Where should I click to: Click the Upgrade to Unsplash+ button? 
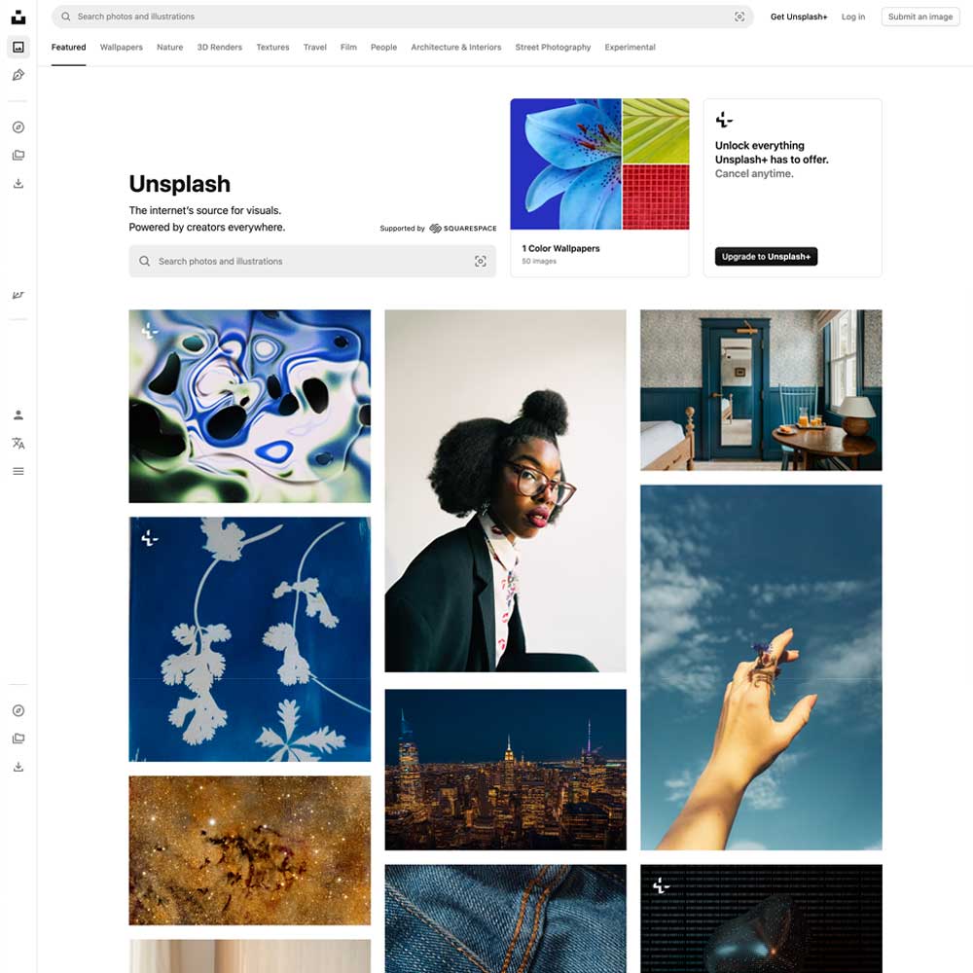click(766, 256)
